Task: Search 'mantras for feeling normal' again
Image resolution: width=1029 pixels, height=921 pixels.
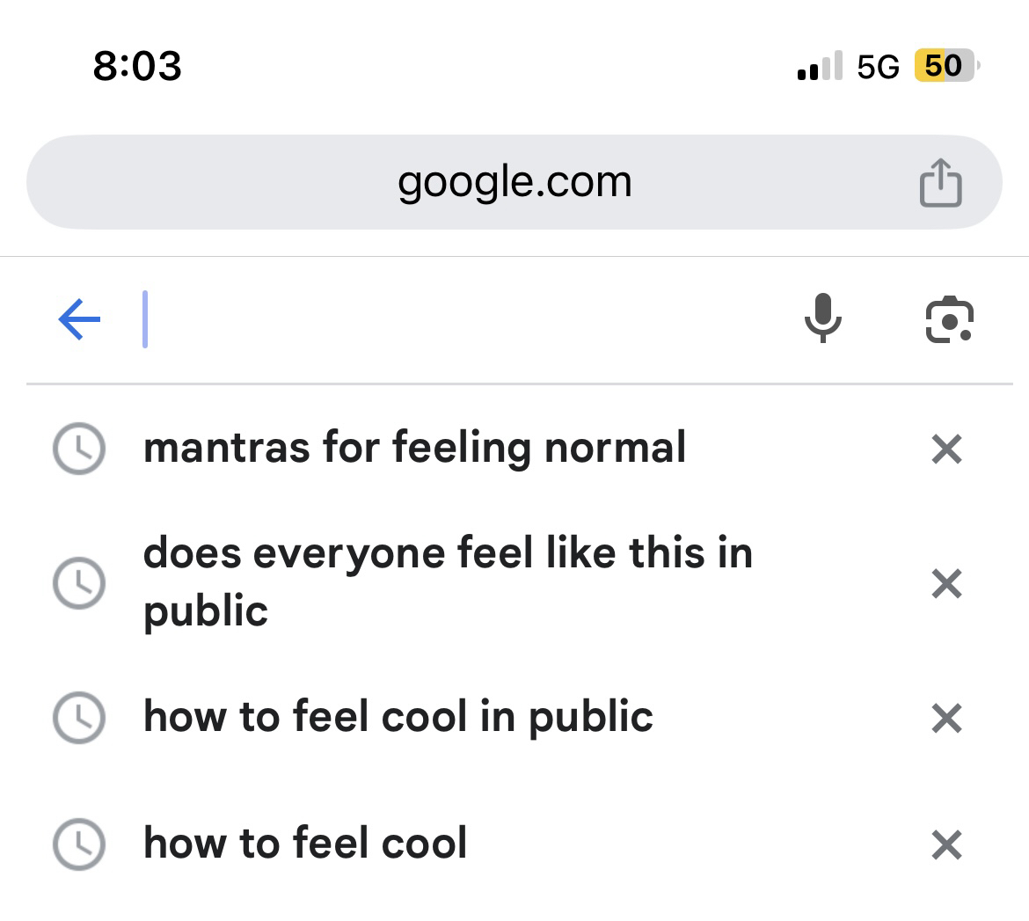Action: click(414, 448)
